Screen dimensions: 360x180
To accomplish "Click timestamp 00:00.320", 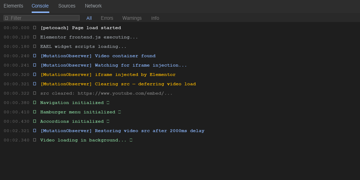I will (17, 75).
